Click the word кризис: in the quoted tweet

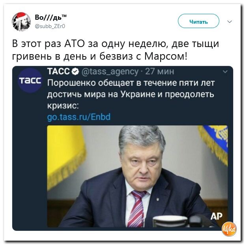tap(63, 106)
